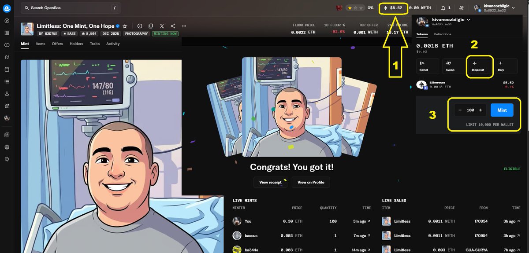Open the swap arrows icon in sidebar
The image size is (529, 253).
tap(7, 57)
